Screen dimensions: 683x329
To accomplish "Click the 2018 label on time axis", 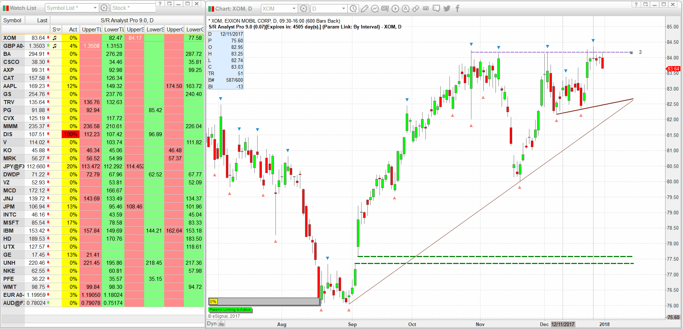I will pyautogui.click(x=604, y=324).
